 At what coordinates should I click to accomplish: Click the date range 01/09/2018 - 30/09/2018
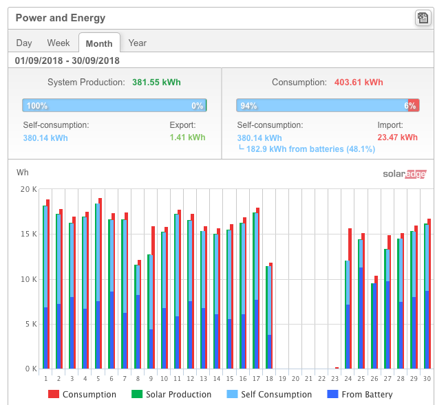coord(67,61)
